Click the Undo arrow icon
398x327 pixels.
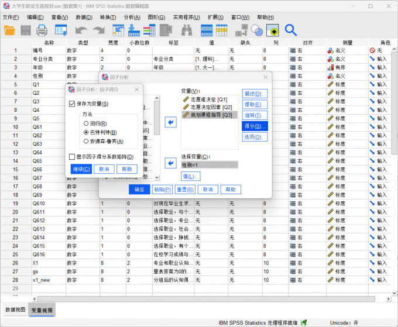(x=81, y=30)
